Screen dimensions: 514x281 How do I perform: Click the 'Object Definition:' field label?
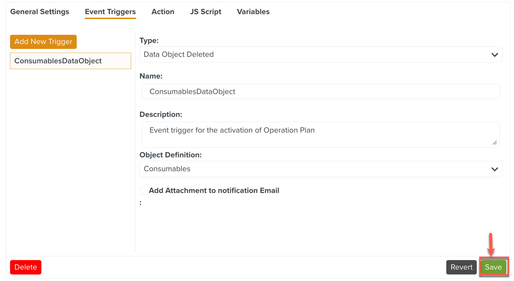click(171, 155)
